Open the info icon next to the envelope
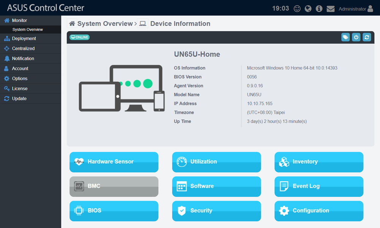The height and width of the screenshot is (228, 380). click(x=319, y=8)
